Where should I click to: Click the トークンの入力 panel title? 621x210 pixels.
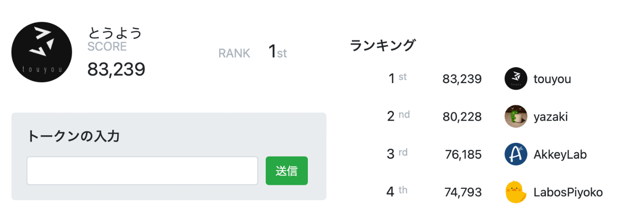coord(74,136)
